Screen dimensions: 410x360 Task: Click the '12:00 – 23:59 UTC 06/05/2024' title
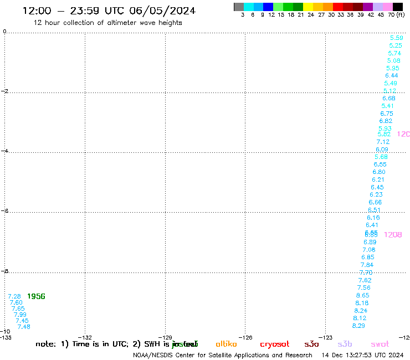pos(109,11)
